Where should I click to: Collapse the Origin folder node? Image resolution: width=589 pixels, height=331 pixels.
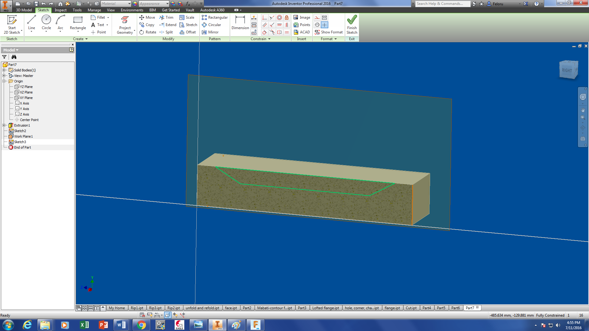tap(4, 81)
